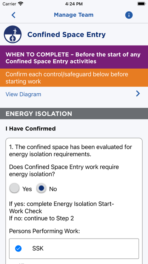Viewport: 148px width, 264px height.
Task: Tap the Confined Space Entry circular icon
Action: 13,35
